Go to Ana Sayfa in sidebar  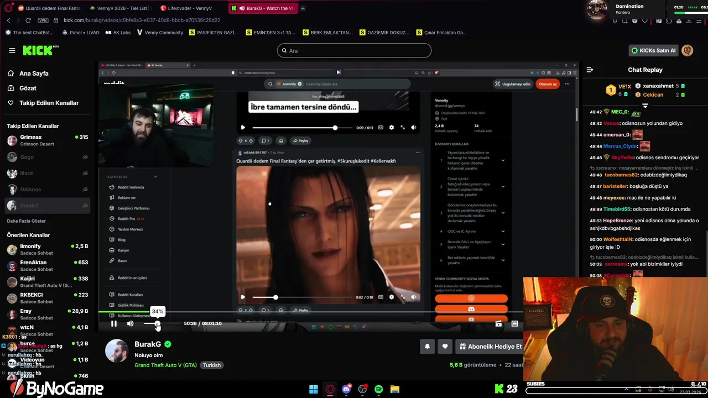pyautogui.click(x=34, y=74)
